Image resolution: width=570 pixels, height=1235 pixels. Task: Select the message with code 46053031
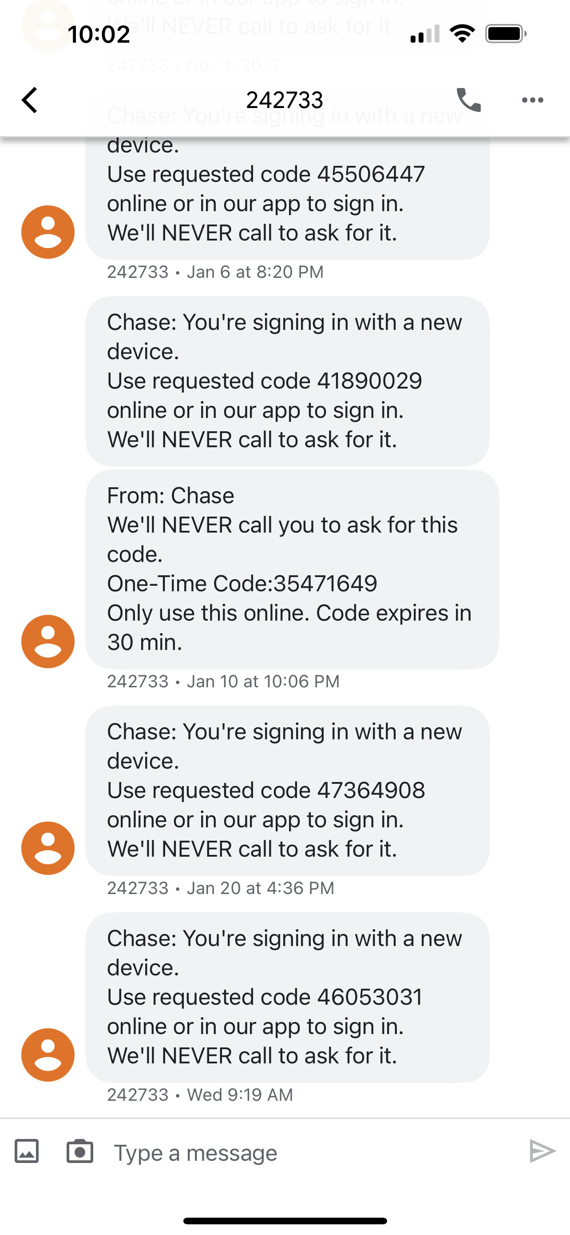pos(287,997)
